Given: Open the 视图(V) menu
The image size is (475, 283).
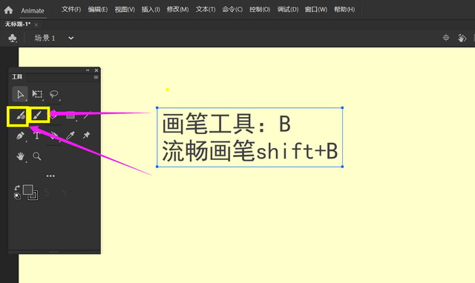Looking at the screenshot, I should [x=125, y=10].
